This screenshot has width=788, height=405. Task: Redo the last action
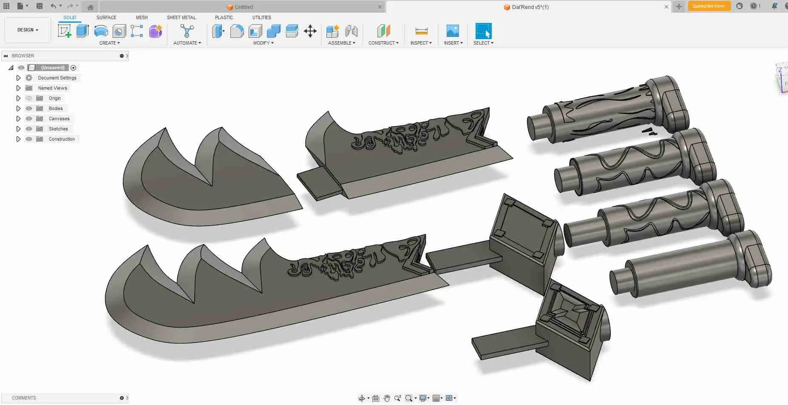click(x=70, y=6)
